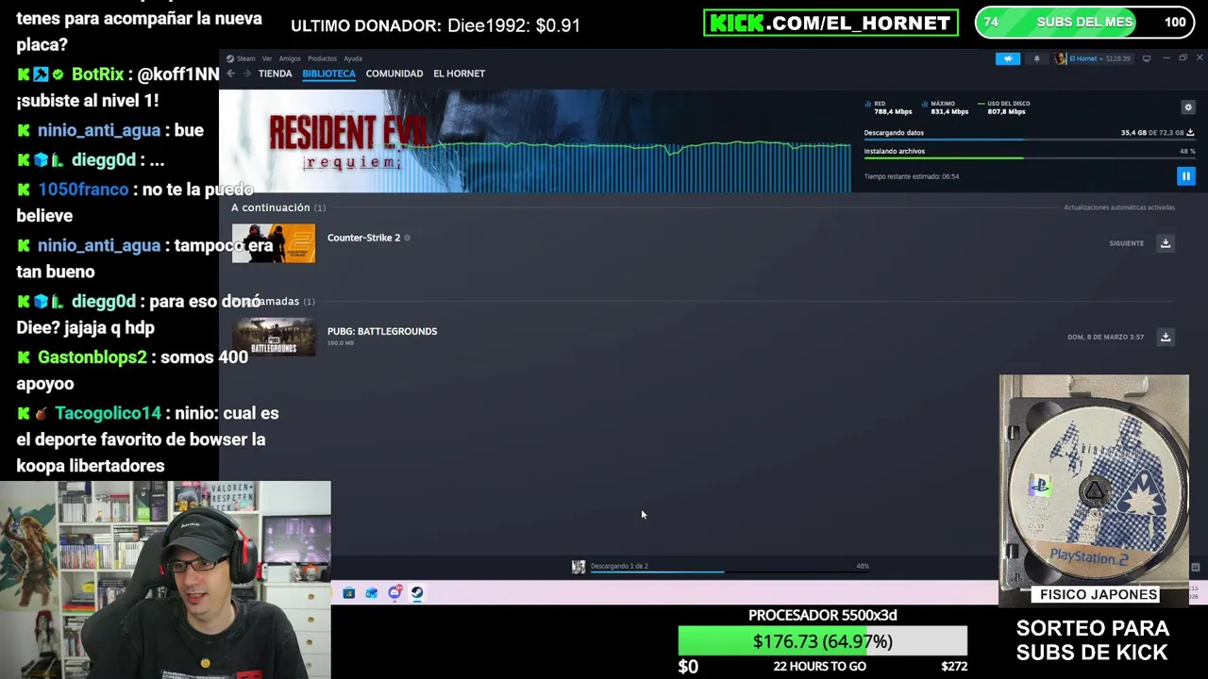Viewport: 1208px width, 679px height.
Task: Click the USO DEL DISCO 807,8 Mbps stat
Action: pos(1004,108)
